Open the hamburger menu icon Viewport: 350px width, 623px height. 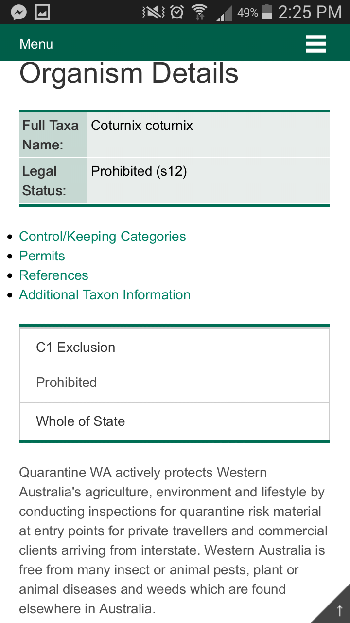pos(315,44)
